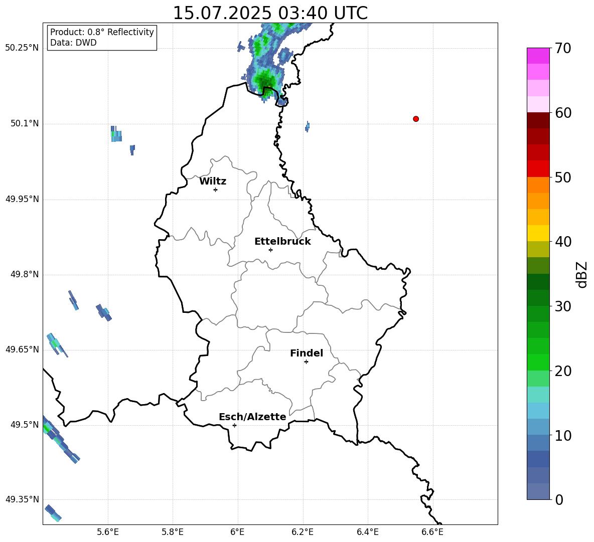
Task: Click the 49.65°N latitude label
Action: (22, 349)
